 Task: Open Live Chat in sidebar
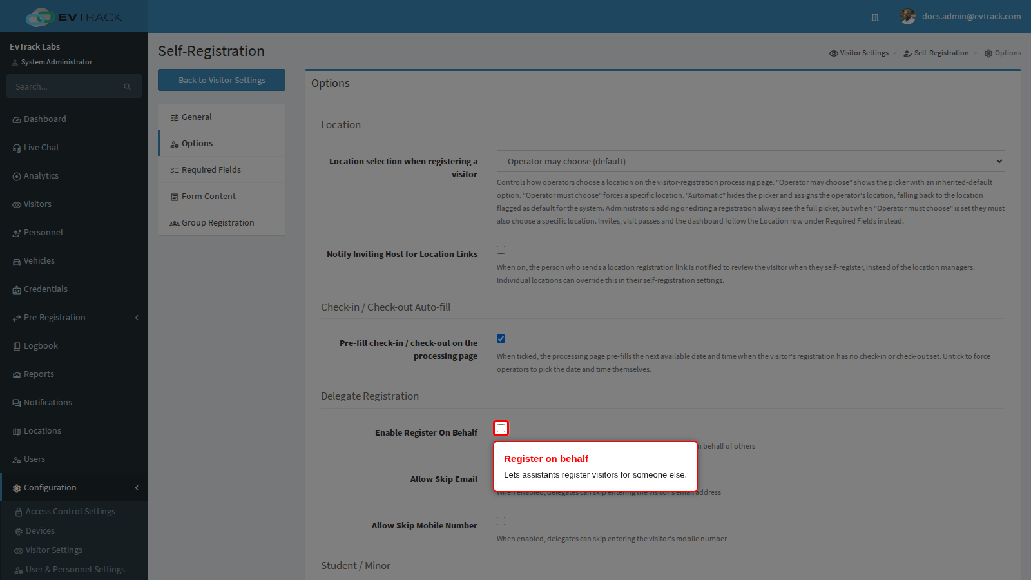74,148
